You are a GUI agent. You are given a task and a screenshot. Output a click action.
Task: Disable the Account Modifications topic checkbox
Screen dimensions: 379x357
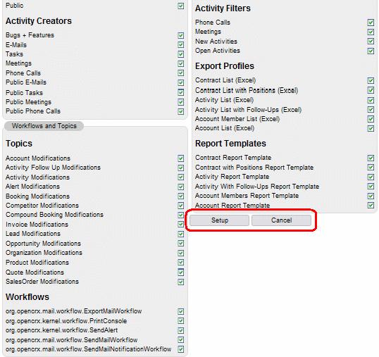181,158
